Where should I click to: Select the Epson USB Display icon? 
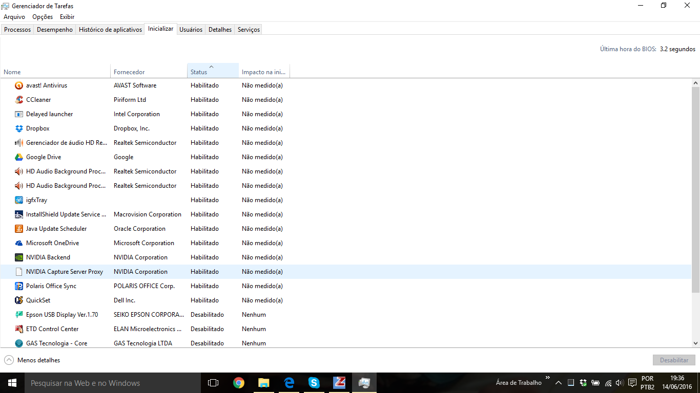pyautogui.click(x=19, y=315)
